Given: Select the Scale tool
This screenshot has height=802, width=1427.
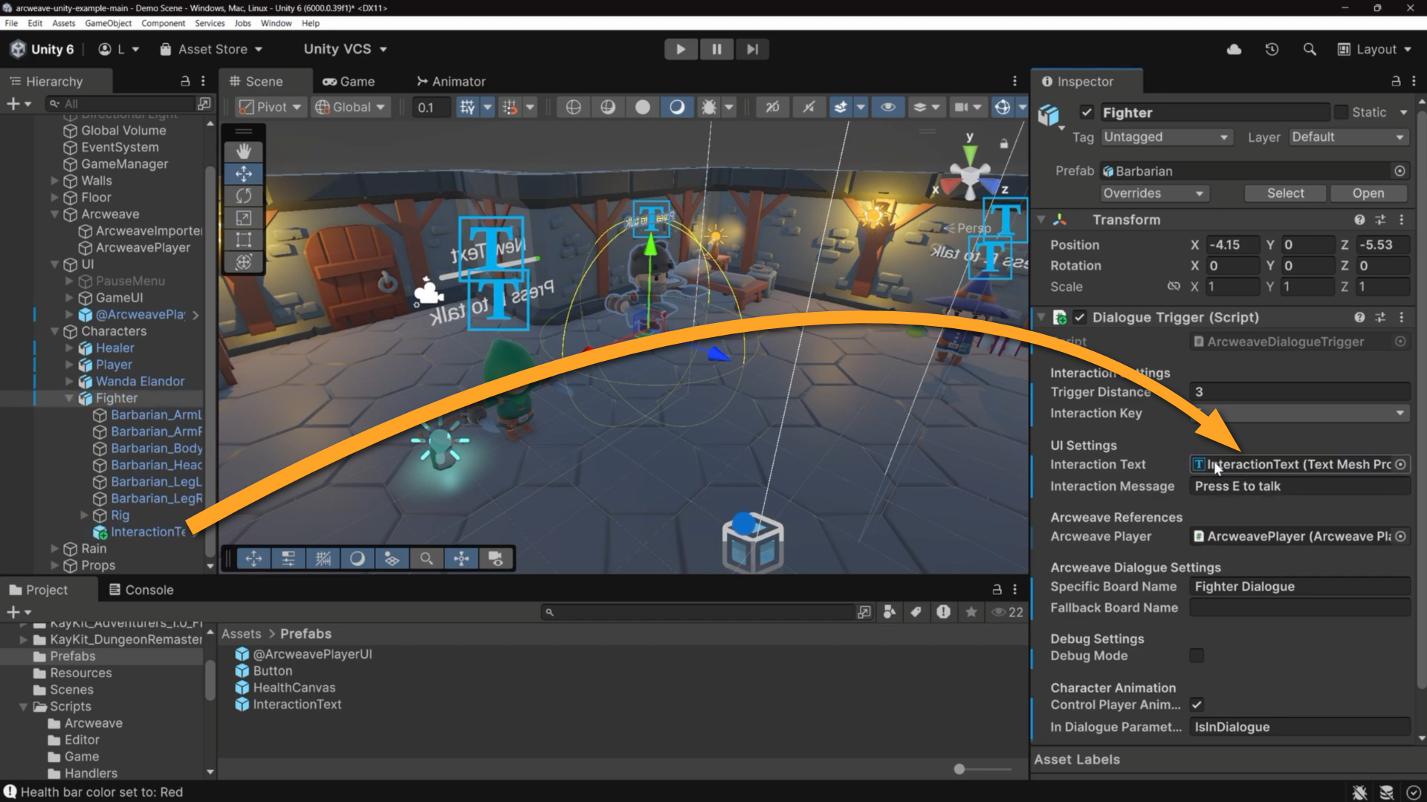Looking at the screenshot, I should click(244, 218).
